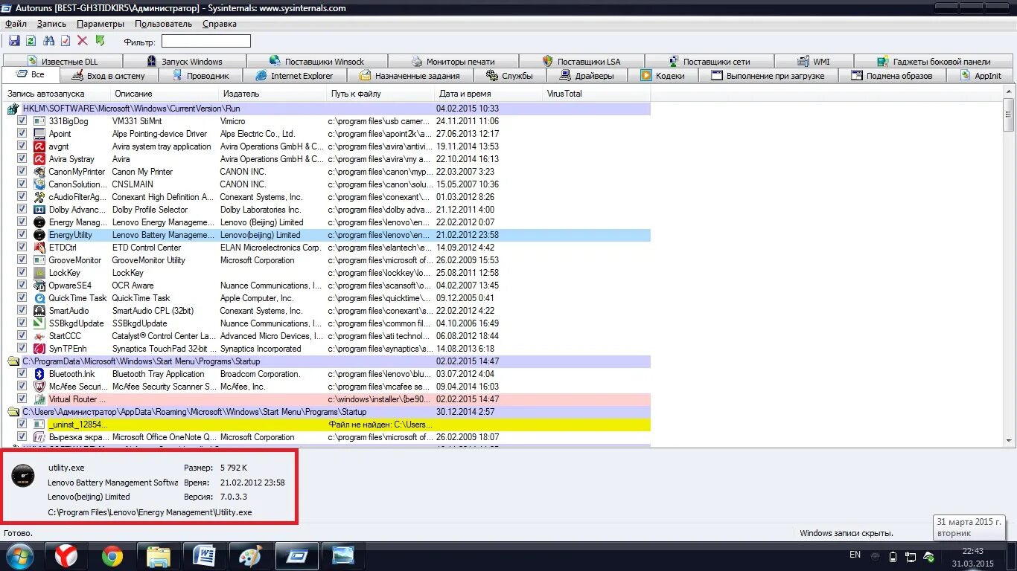Viewport: 1017px width, 571px height.
Task: Open the Пользователь menu
Action: (164, 24)
